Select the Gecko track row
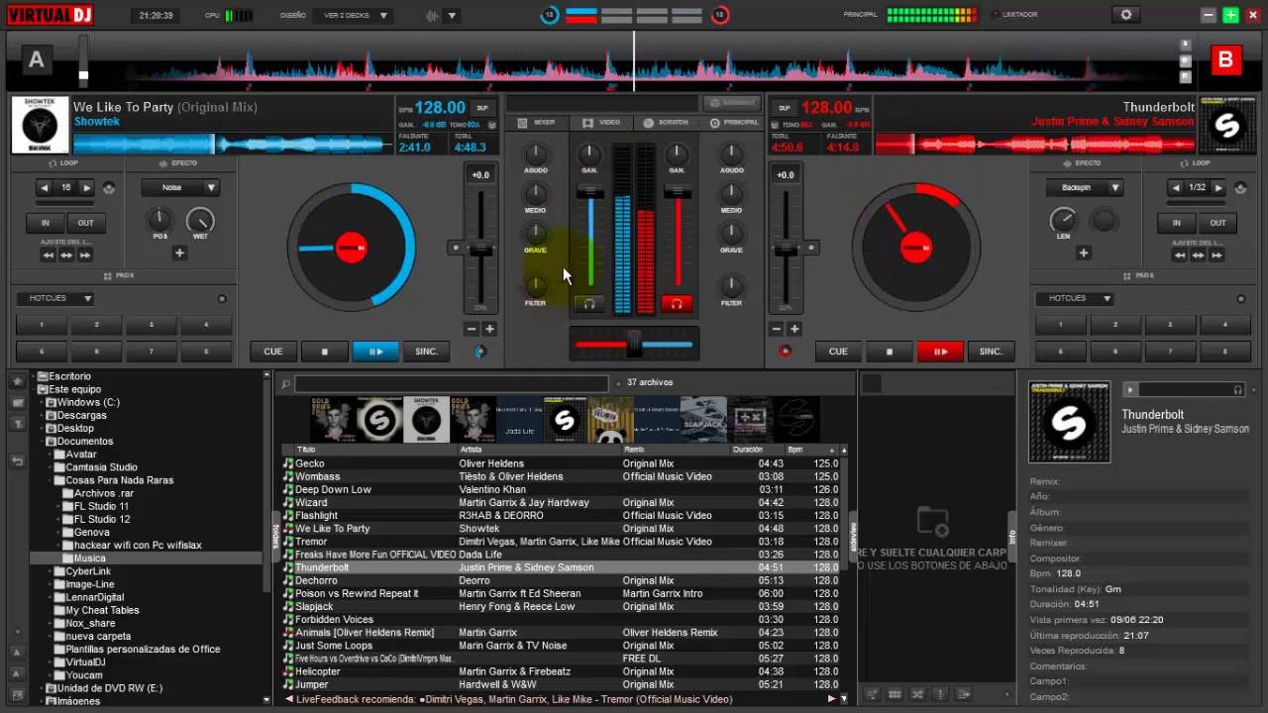 click(560, 463)
